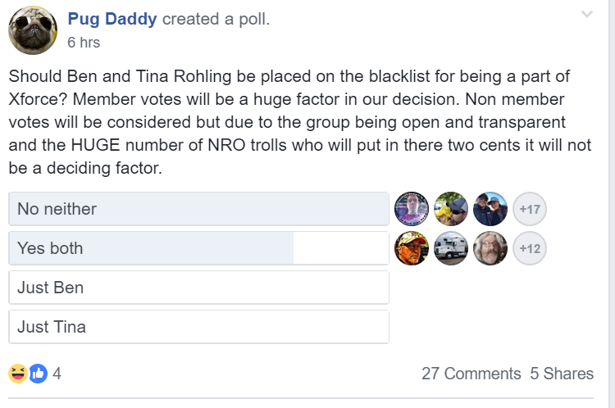The width and height of the screenshot is (615, 408).
Task: Select the Just Tina poll option
Action: tap(199, 327)
